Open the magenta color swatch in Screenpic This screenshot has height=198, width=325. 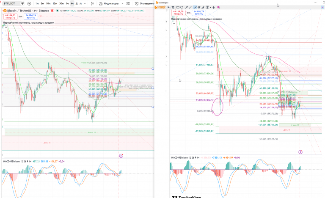(x=218, y=7)
